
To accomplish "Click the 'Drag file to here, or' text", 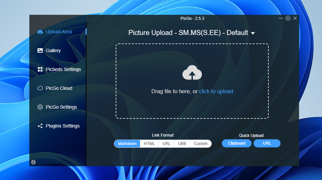I will coord(174,91).
